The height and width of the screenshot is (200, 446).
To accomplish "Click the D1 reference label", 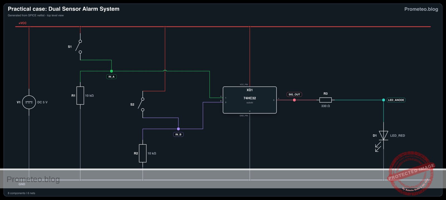I will (375, 136).
